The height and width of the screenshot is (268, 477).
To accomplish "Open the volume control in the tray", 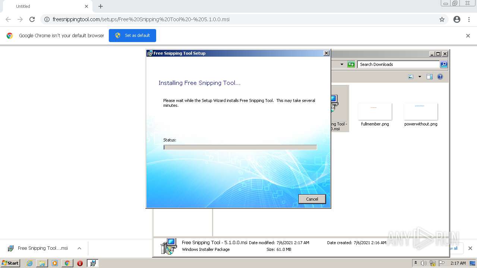I will pos(424,263).
